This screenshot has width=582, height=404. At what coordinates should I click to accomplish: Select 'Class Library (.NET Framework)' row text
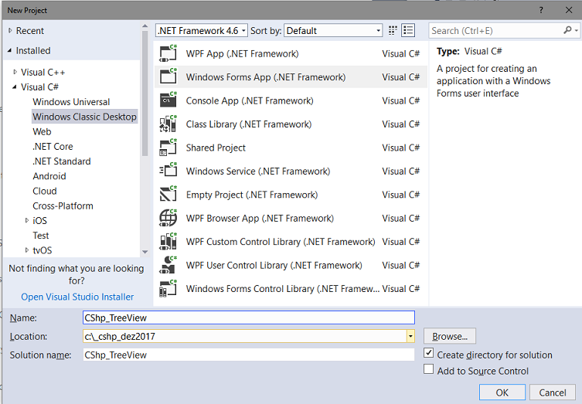[x=249, y=124]
